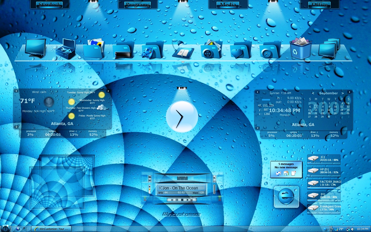Click the send/receive mail icon in the messages widget

(x=279, y=173)
